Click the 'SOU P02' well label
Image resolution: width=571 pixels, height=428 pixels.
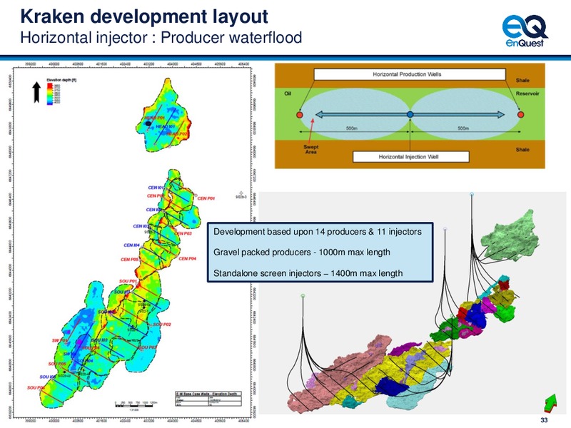162,325
